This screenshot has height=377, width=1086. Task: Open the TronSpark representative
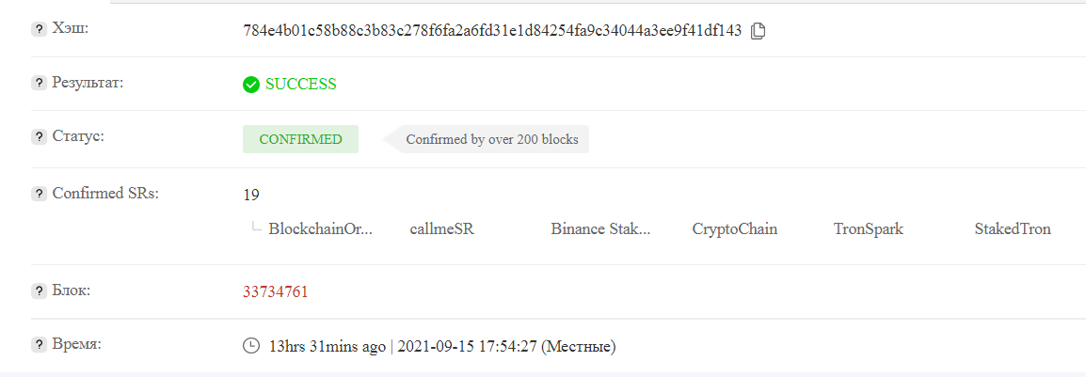point(869,229)
